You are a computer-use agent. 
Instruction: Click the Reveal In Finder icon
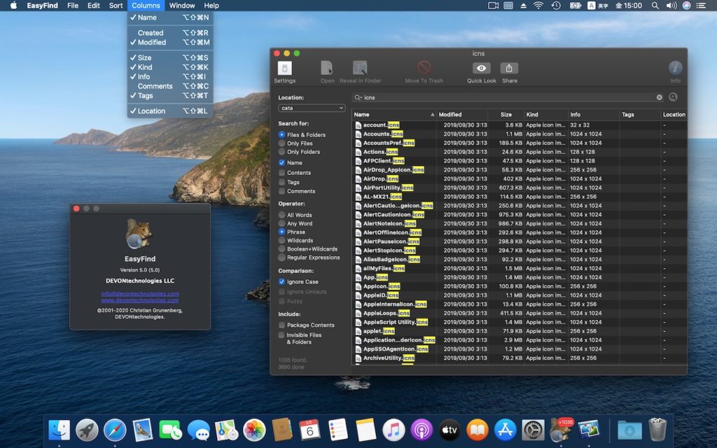click(360, 69)
